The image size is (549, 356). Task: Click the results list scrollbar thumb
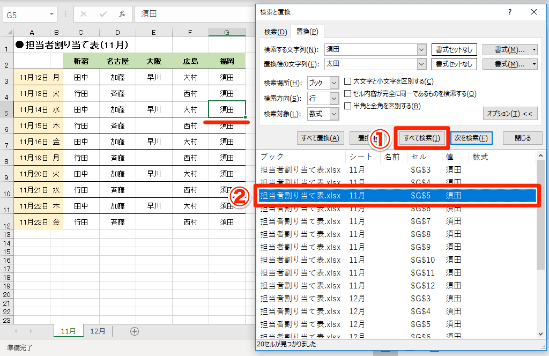540,216
